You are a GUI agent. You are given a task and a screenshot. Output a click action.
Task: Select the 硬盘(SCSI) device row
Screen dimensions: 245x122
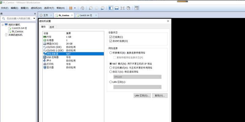(x=73, y=44)
